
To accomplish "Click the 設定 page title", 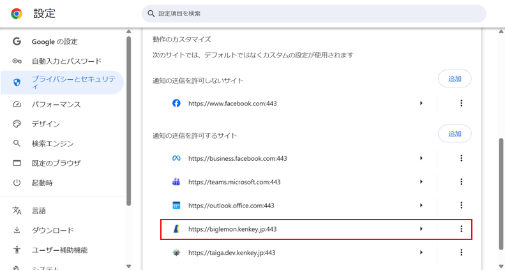I will pos(45,13).
